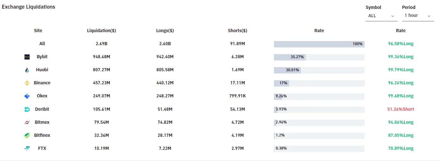Click the Binance diamond logo icon
The width and height of the screenshot is (440, 161).
pyautogui.click(x=27, y=83)
